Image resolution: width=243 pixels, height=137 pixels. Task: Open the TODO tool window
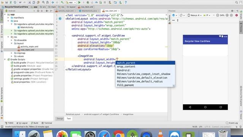(9, 123)
